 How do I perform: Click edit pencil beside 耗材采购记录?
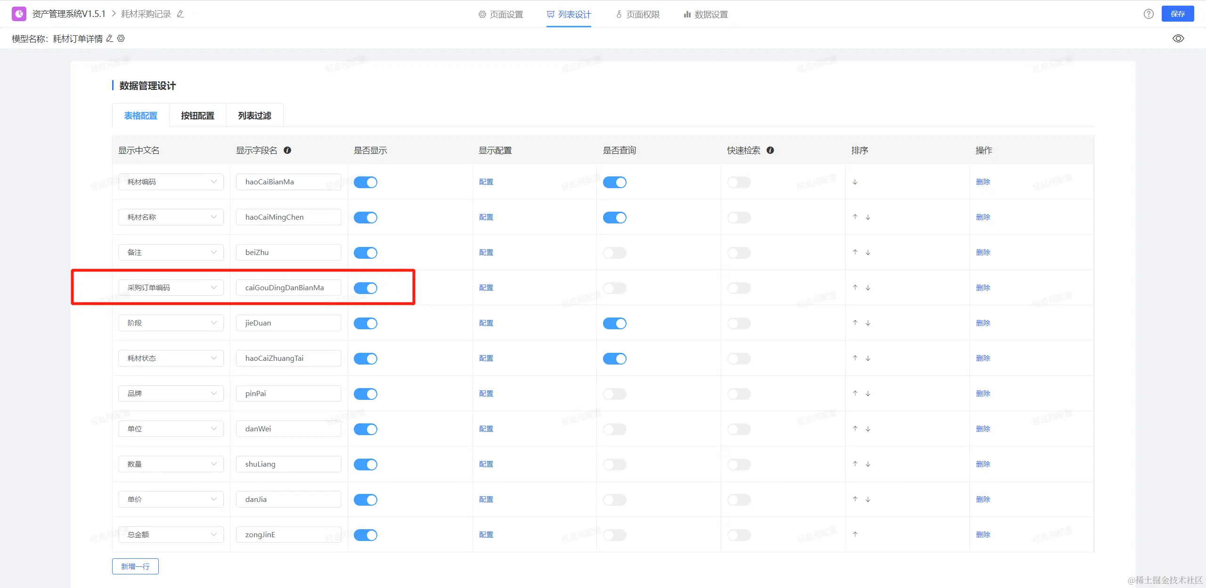point(180,14)
